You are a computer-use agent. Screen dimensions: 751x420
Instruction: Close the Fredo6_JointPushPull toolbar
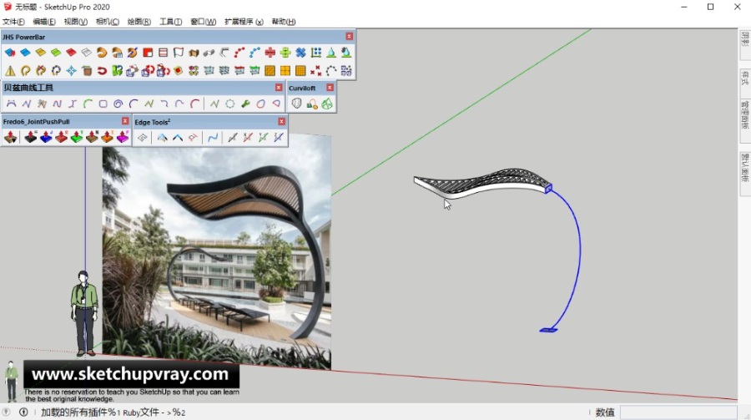[x=125, y=121]
